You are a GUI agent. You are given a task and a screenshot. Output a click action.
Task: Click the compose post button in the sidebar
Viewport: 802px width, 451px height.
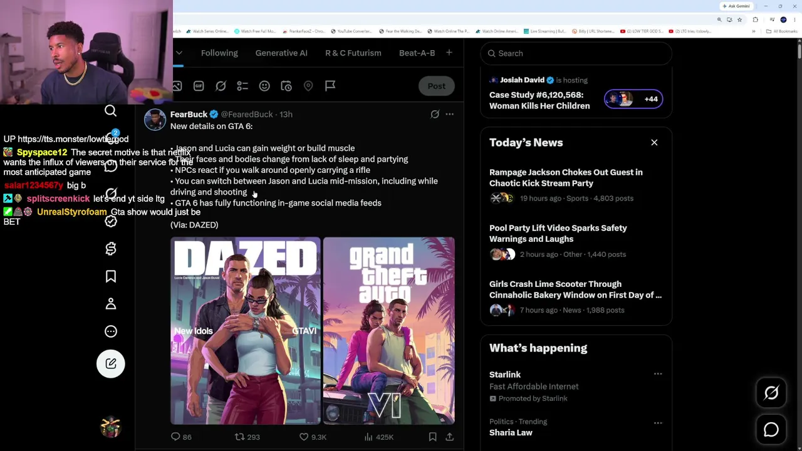coord(111,364)
